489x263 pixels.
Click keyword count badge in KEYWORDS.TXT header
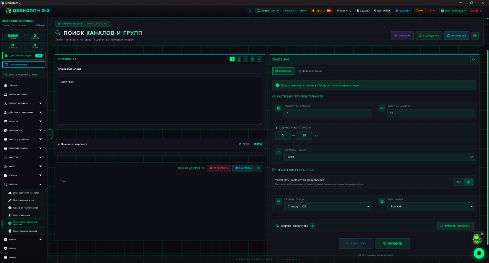pyautogui.click(x=232, y=59)
